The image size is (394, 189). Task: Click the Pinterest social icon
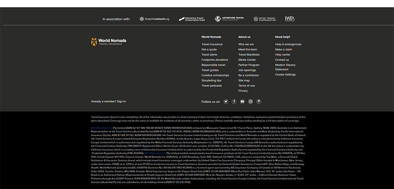point(259,101)
